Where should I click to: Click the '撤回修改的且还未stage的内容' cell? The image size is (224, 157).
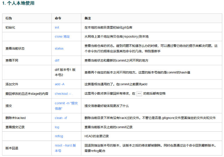tap(27, 94)
